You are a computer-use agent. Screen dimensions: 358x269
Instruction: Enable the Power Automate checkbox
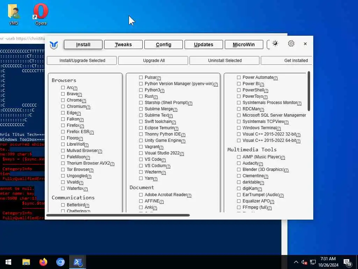(239, 77)
